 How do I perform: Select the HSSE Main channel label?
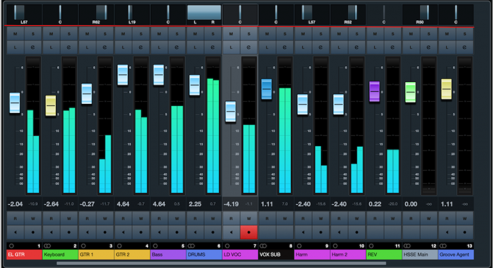click(420, 255)
